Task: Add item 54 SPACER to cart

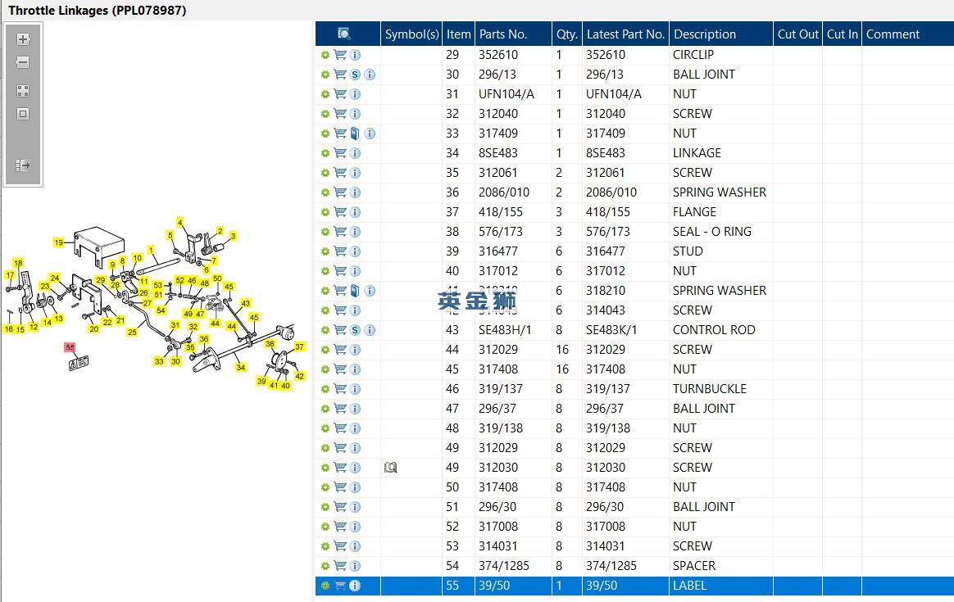Action: click(x=340, y=566)
